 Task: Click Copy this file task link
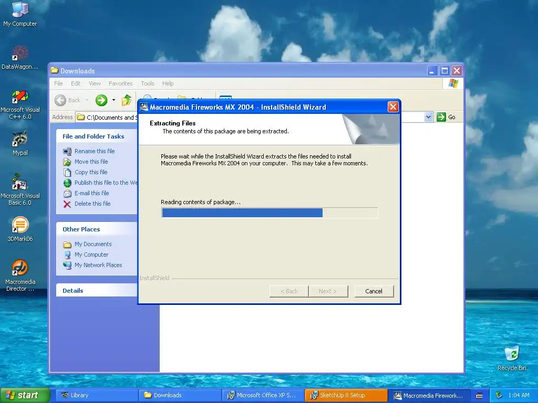click(x=91, y=172)
